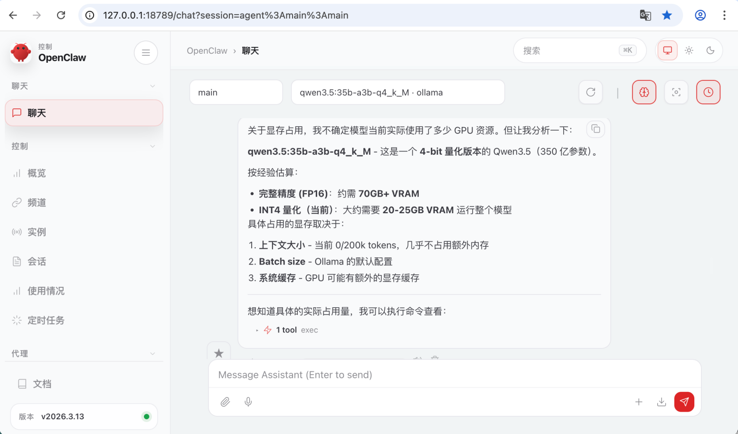Send the message with the red send button
The image size is (738, 434).
[x=684, y=402]
